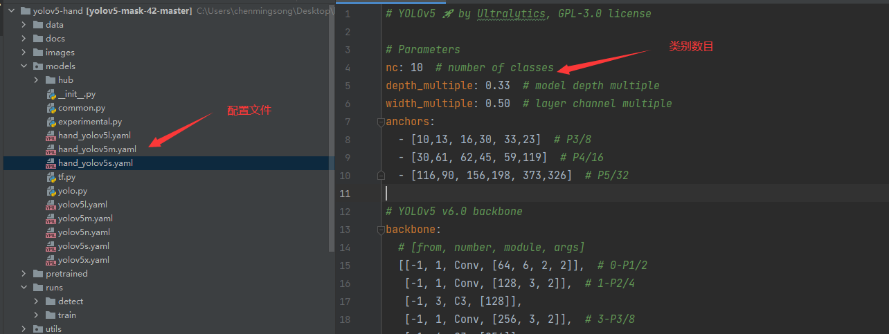This screenshot has width=889, height=334.
Task: Expand the docs folder arrow
Action: point(24,39)
